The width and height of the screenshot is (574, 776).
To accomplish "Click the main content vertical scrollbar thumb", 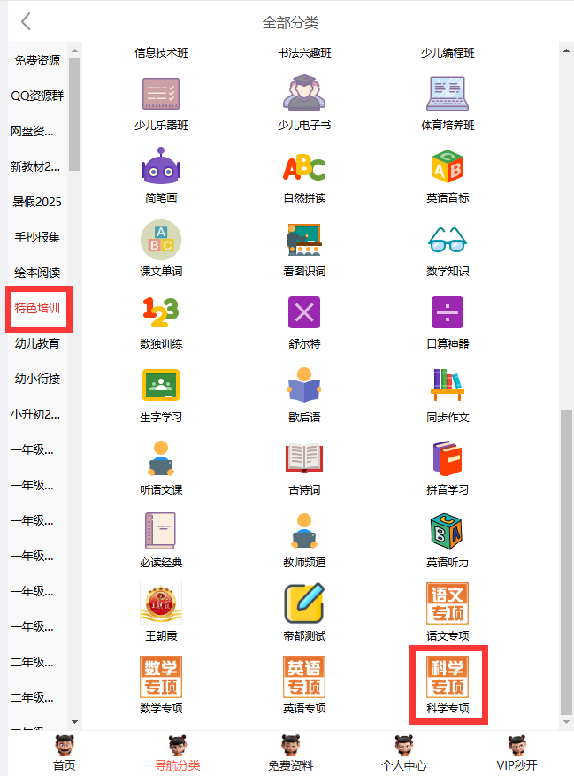I will (x=566, y=557).
